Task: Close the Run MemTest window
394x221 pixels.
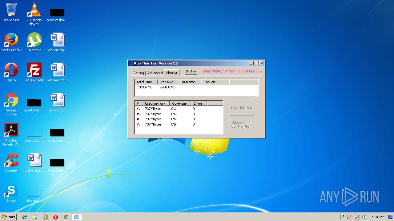Action: point(262,63)
